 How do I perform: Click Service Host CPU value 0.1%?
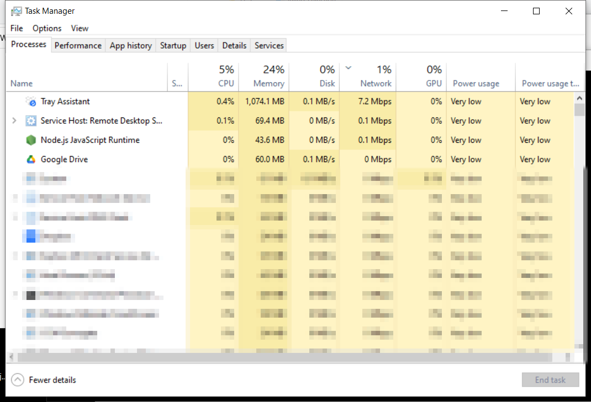coord(225,121)
